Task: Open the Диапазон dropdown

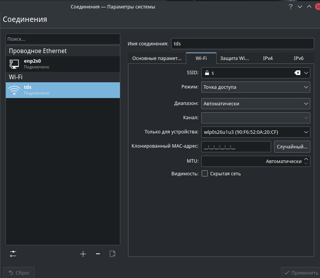Action: coord(256,103)
